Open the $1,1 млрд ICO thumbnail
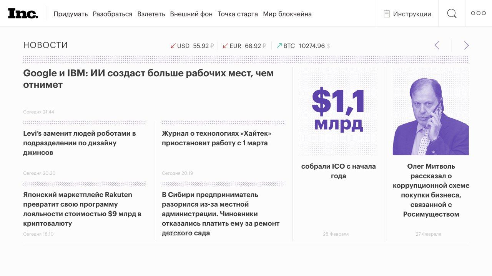Image resolution: width=492 pixels, height=276 pixels. [x=338, y=112]
